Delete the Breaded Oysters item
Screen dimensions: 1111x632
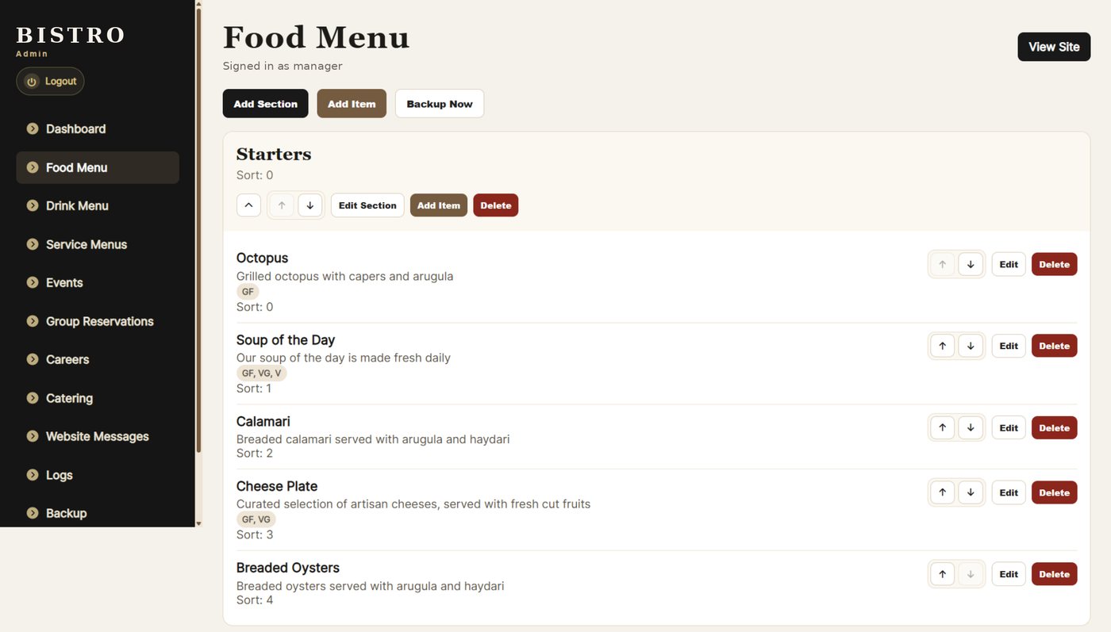(x=1055, y=574)
